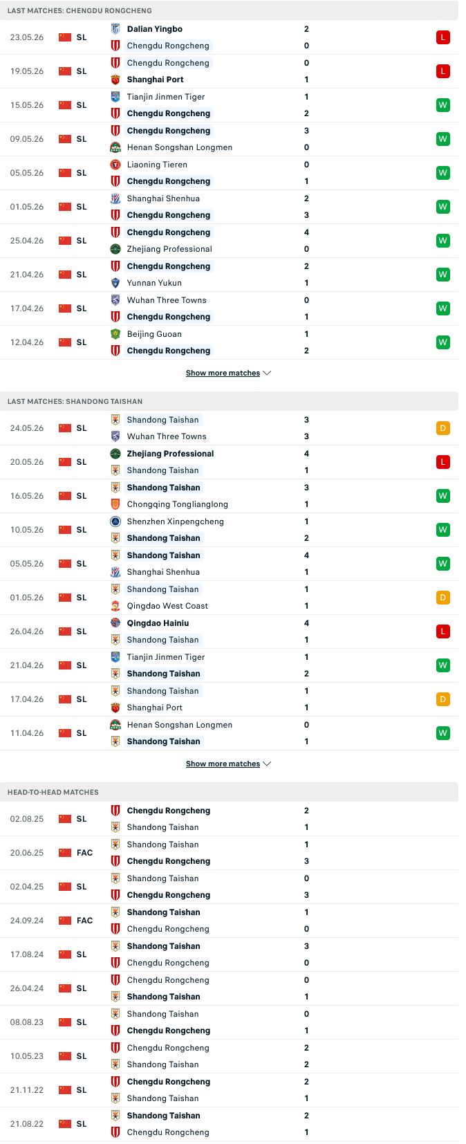Screen dimensions: 466x1144
Task: Click the China flag in the 23.05.26 match row
Action: coord(65,37)
